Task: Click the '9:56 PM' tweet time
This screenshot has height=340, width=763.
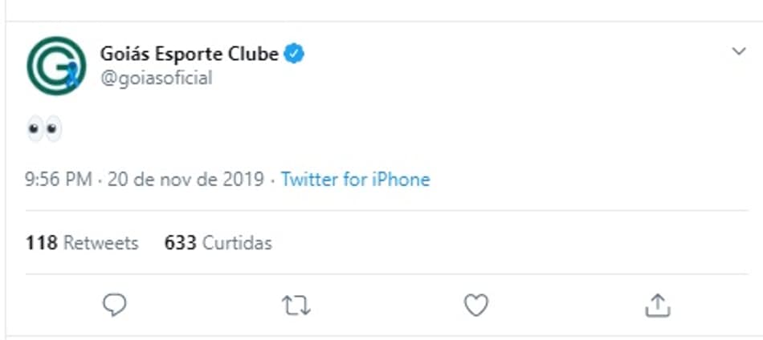Action: (59, 180)
